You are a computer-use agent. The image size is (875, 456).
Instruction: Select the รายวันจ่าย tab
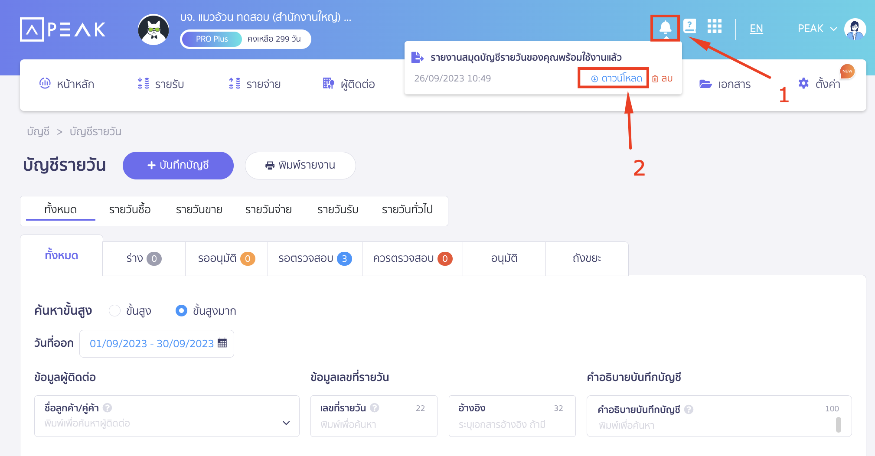click(x=268, y=210)
